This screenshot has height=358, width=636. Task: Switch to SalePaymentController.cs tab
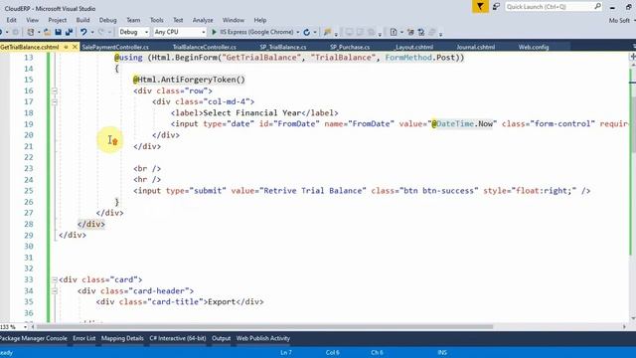click(115, 47)
